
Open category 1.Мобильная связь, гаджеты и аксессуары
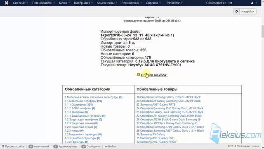pyautogui.click(x=94, y=97)
